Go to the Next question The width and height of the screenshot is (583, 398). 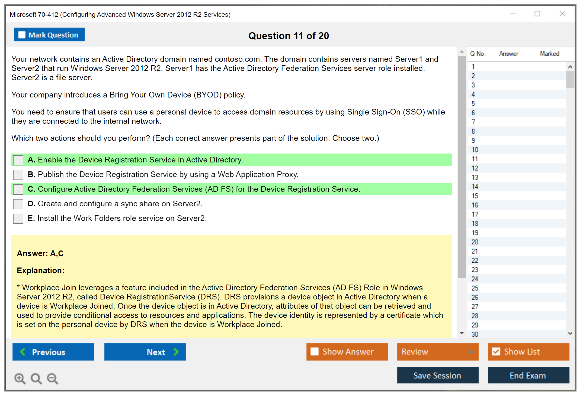tap(145, 352)
